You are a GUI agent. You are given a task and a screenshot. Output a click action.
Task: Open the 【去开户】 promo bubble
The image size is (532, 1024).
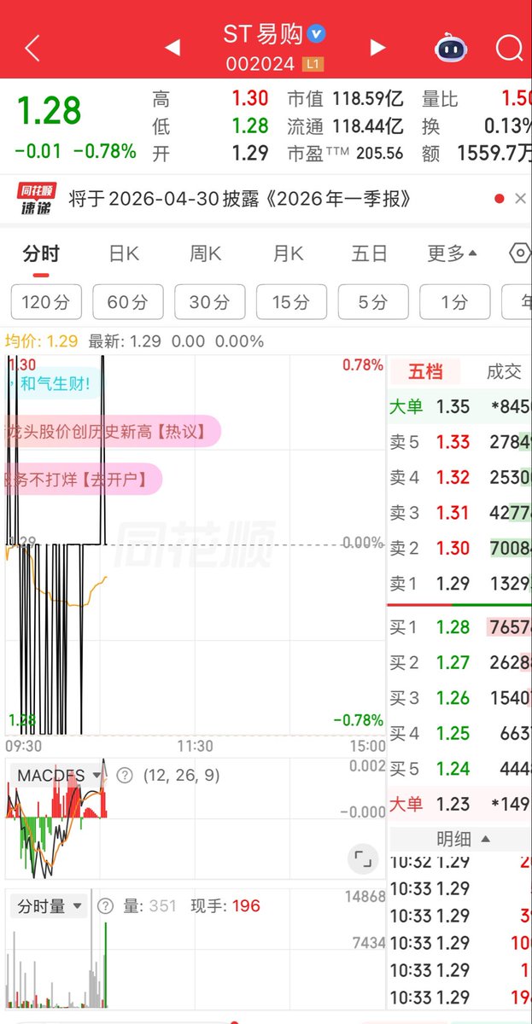[83, 479]
